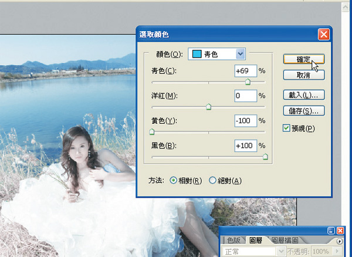Switch to the 圖層構圖 layer comps tab
This screenshot has height=257, width=352.
pyautogui.click(x=285, y=241)
